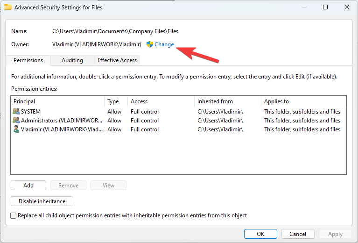
Task: Click the UAC shield icon next to Change
Action: 149,44
